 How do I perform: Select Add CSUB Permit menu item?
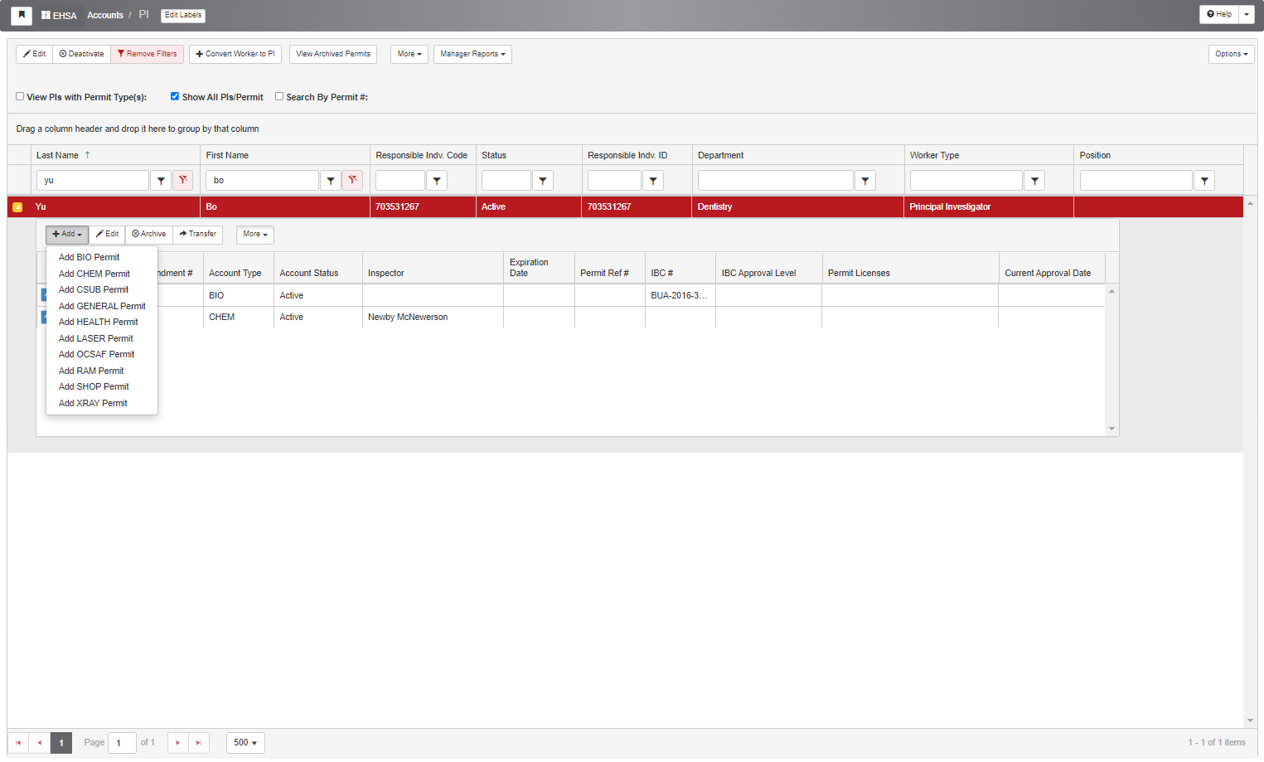click(94, 289)
